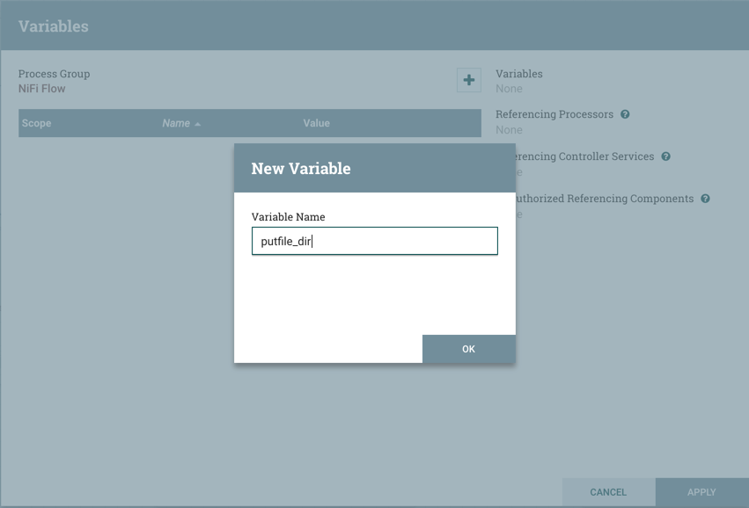
Task: Click the Unauthorized Referencing Components heading
Action: pos(607,199)
